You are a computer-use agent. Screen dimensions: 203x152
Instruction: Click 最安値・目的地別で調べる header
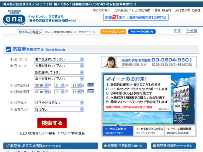coord(124,146)
